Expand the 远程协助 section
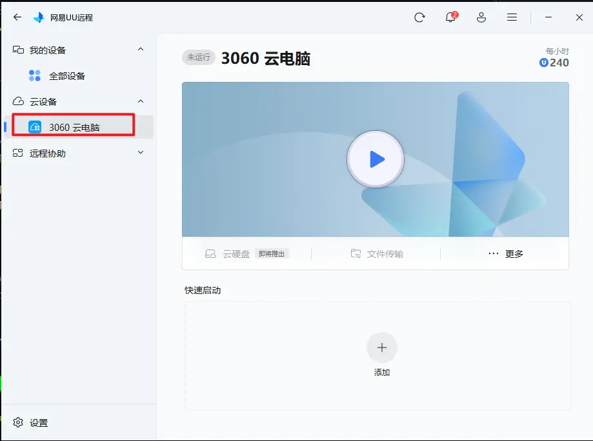593x441 pixels. click(141, 153)
